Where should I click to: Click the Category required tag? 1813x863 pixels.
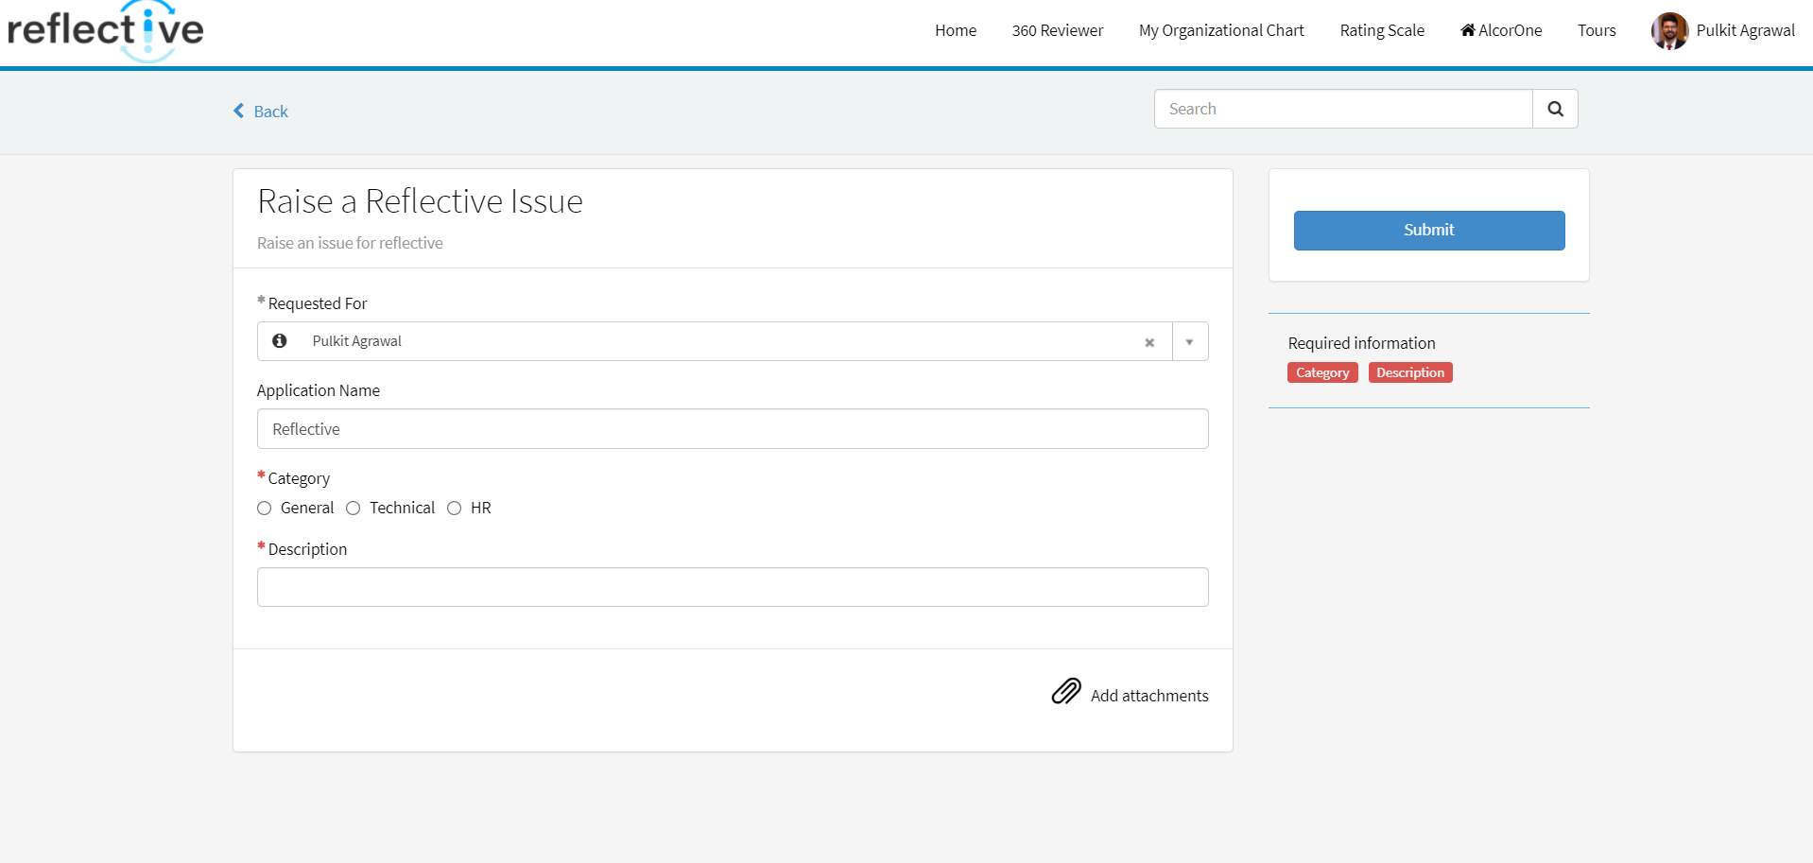[x=1322, y=372]
